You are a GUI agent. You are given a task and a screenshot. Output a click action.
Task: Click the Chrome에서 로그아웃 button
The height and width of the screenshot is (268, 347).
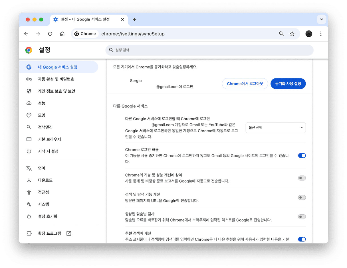(245, 84)
